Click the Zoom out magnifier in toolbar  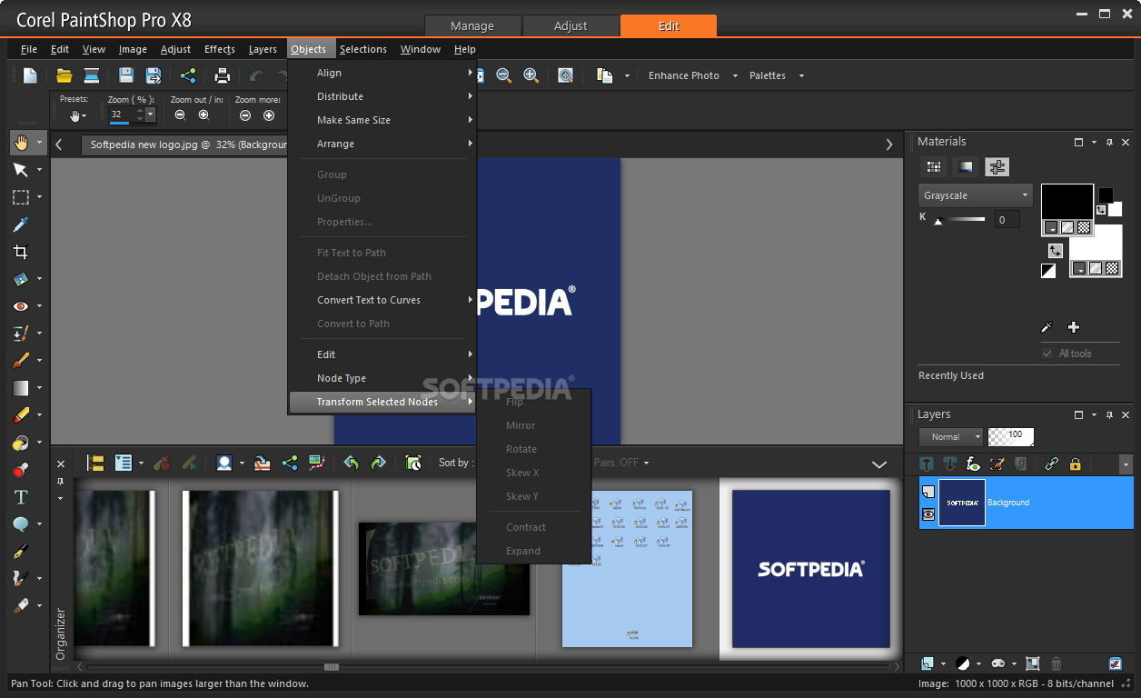[x=504, y=75]
